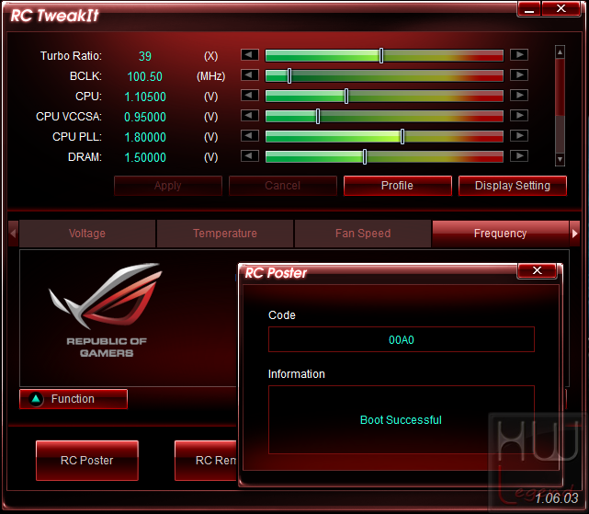Click the CPU voltage slider handle
The height and width of the screenshot is (514, 589).
(x=346, y=97)
